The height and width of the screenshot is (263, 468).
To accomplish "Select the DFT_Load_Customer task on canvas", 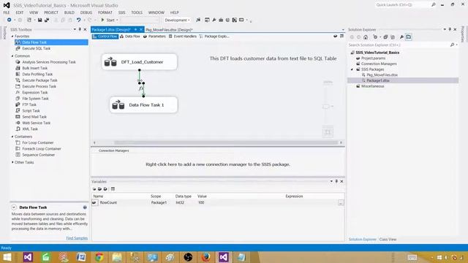I will [x=139, y=62].
